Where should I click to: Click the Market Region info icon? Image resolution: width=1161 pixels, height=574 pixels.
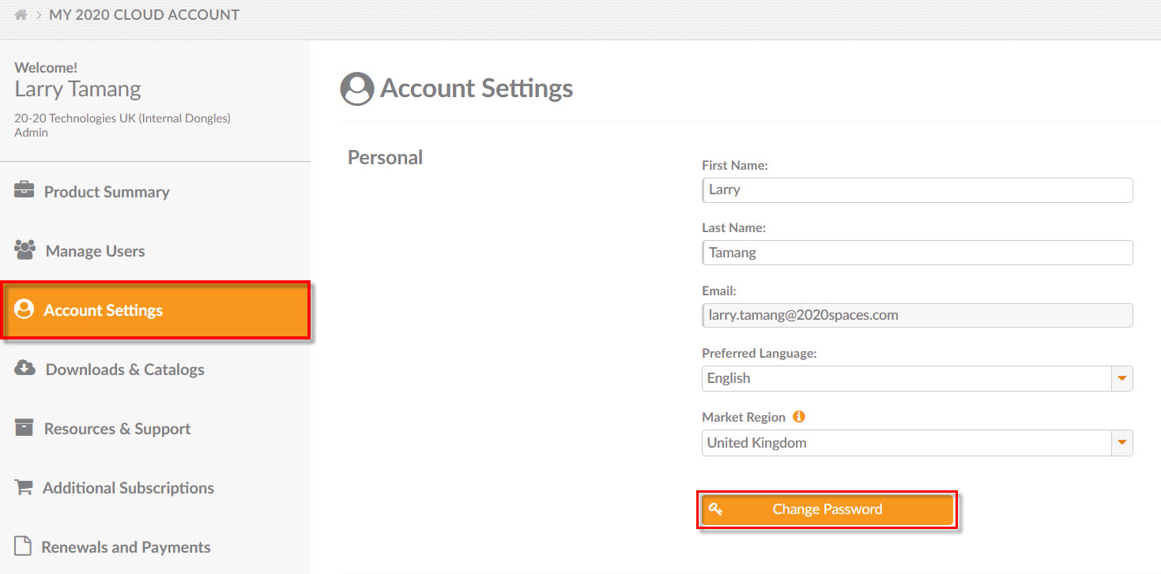799,417
